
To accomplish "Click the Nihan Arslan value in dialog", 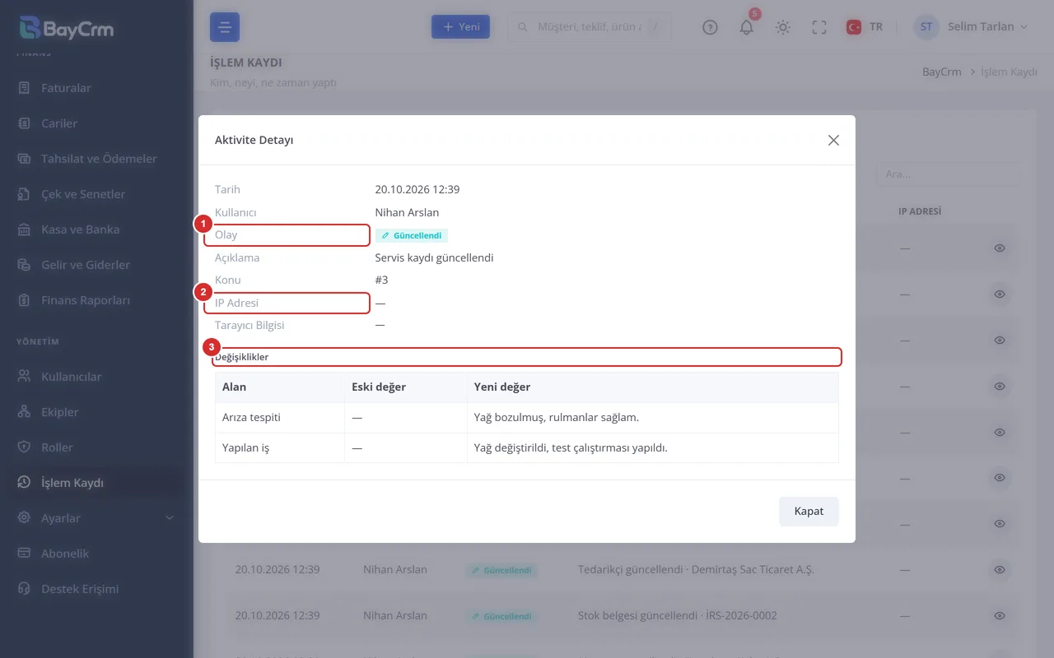I will pos(407,212).
